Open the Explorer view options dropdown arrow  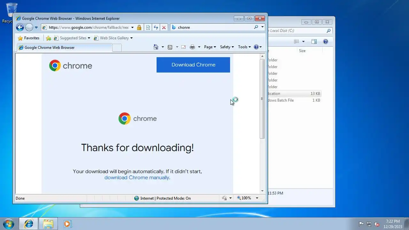point(303,42)
